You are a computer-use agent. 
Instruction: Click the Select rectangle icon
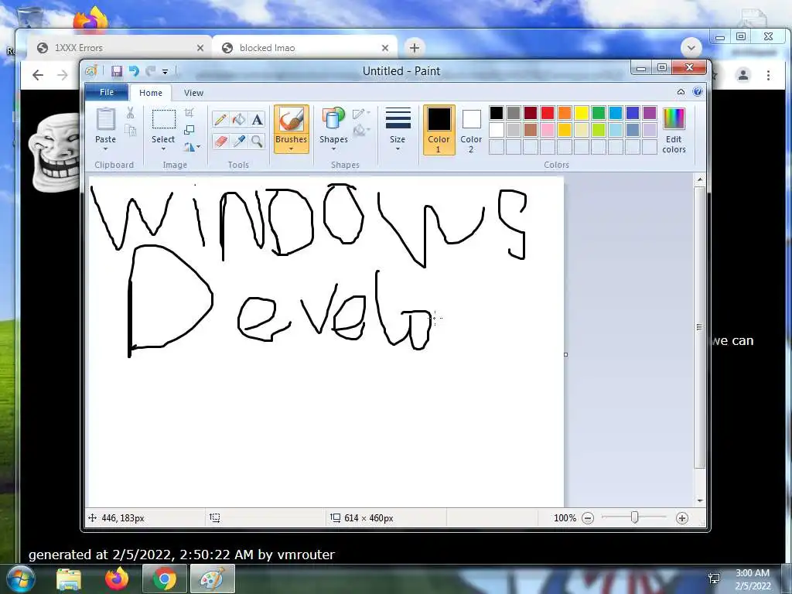tap(164, 119)
